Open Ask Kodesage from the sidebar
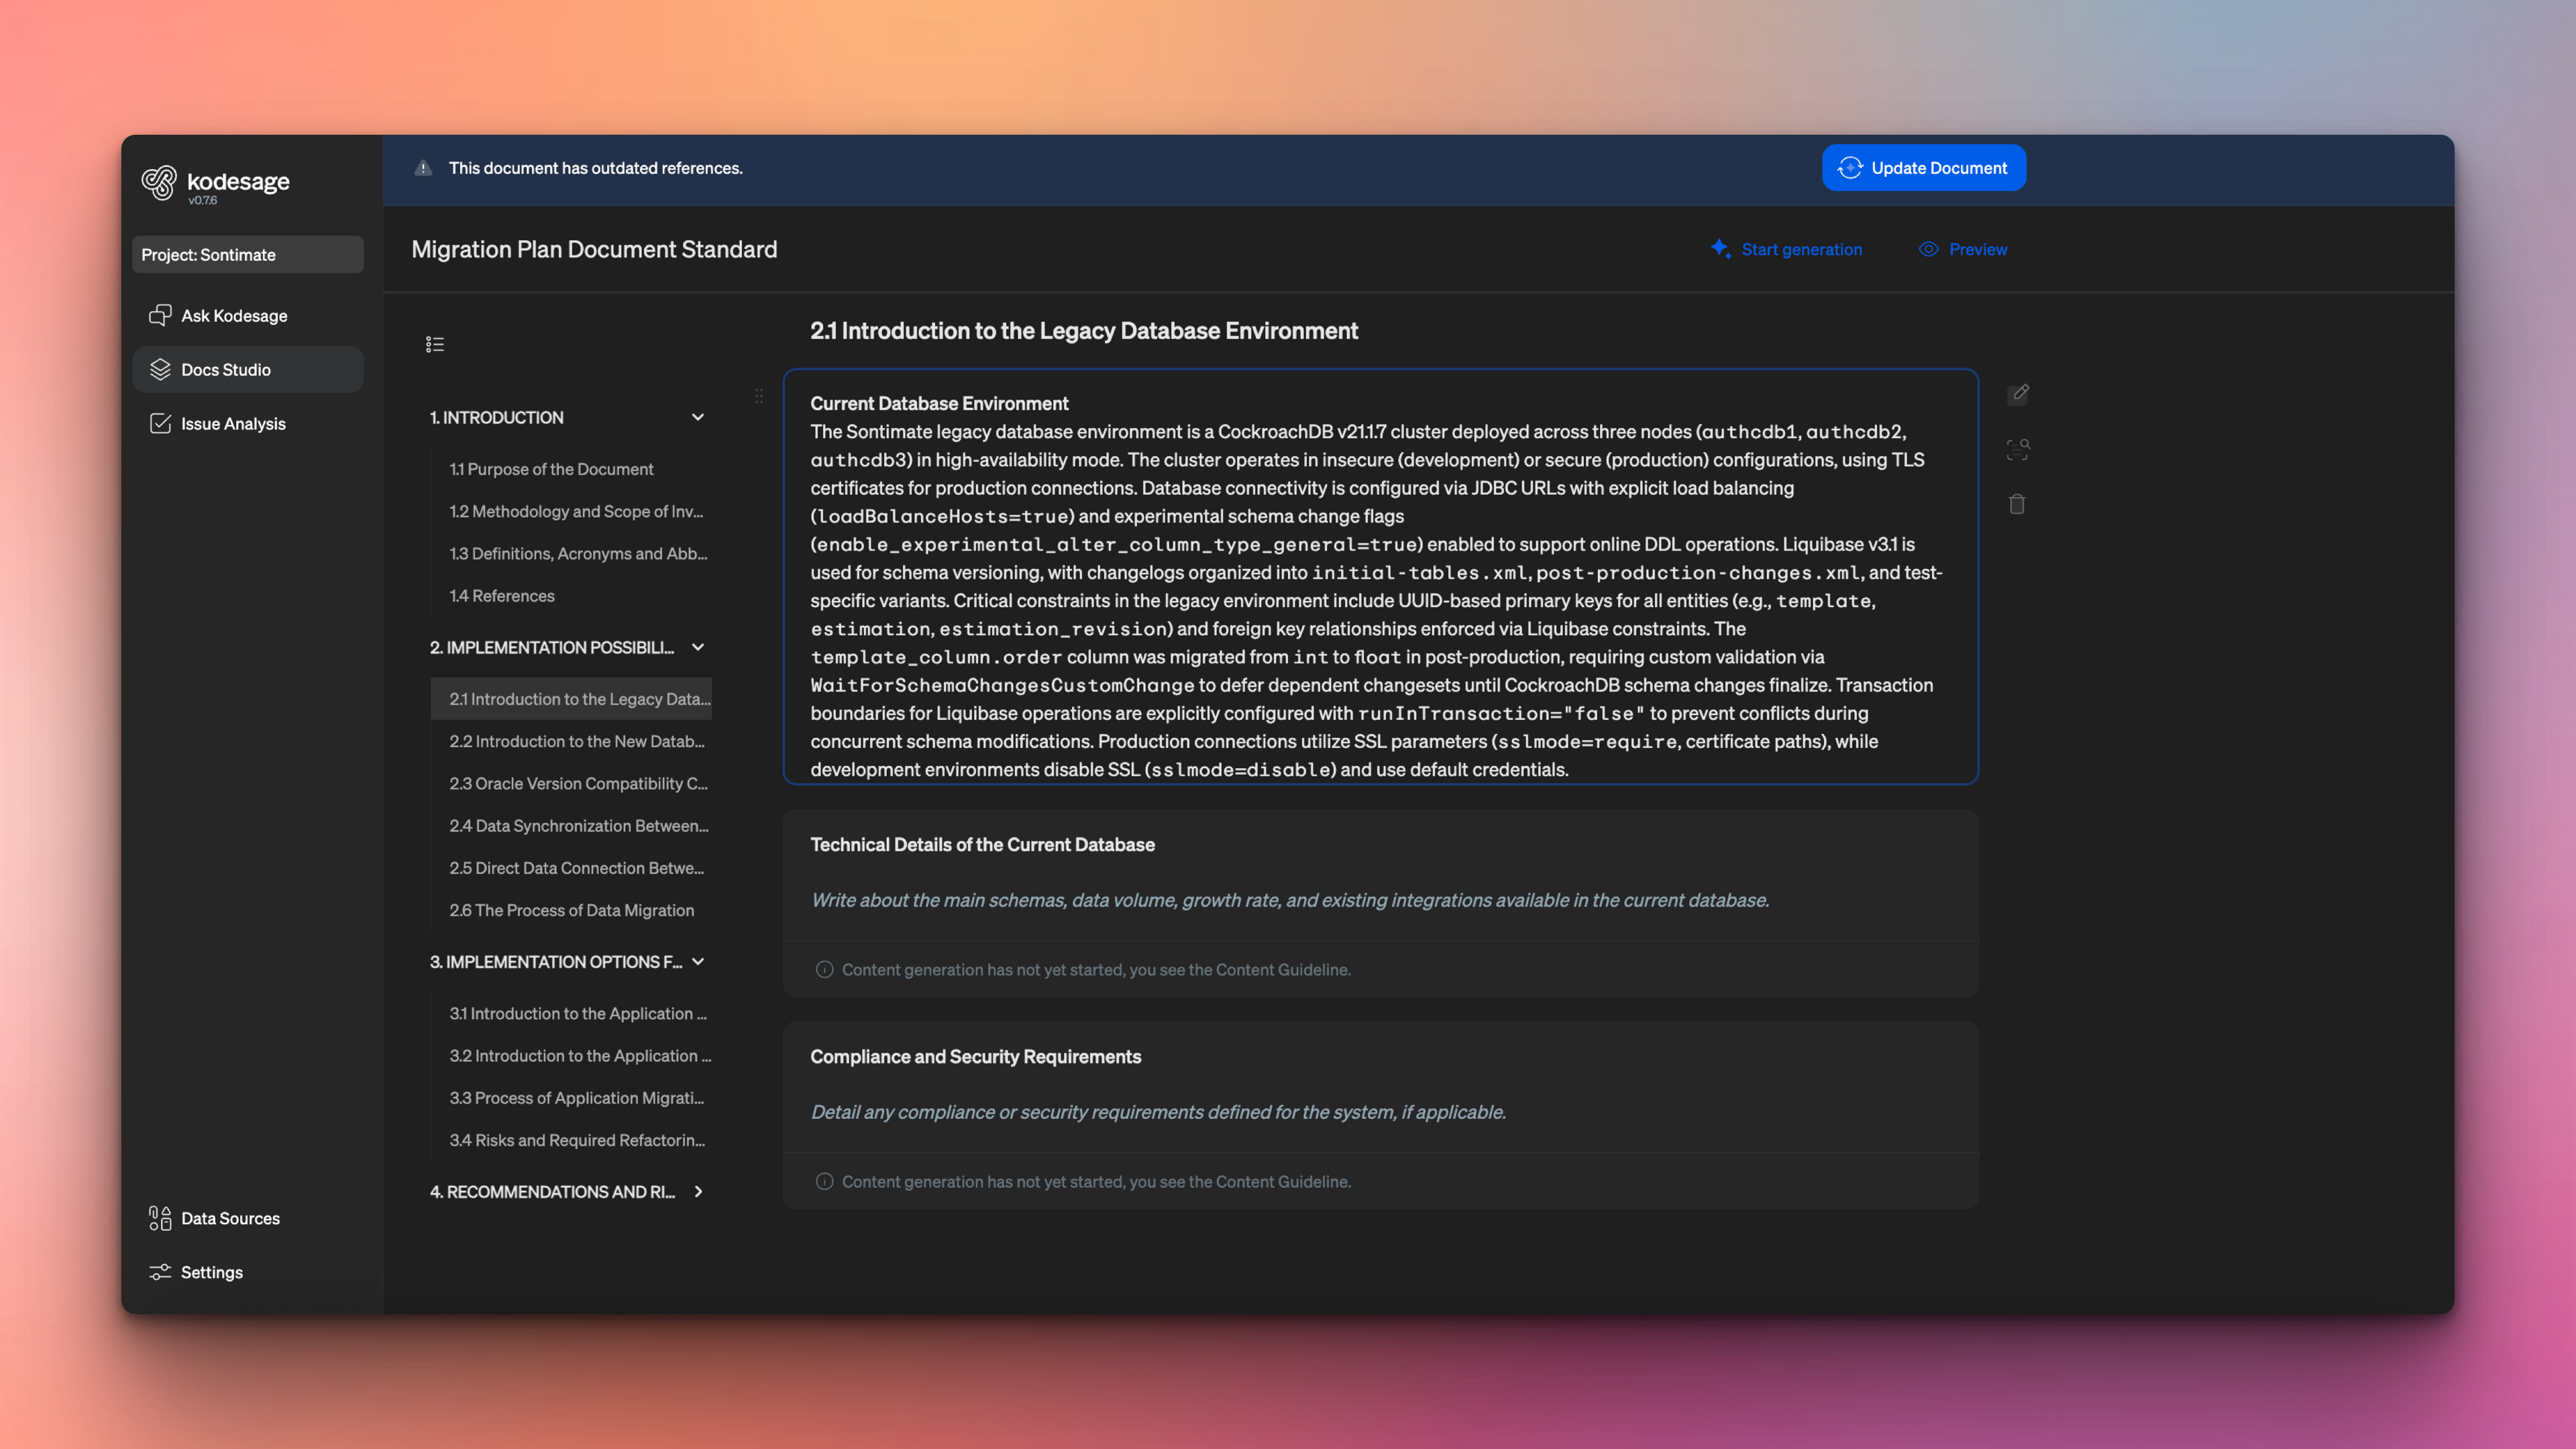 [234, 315]
